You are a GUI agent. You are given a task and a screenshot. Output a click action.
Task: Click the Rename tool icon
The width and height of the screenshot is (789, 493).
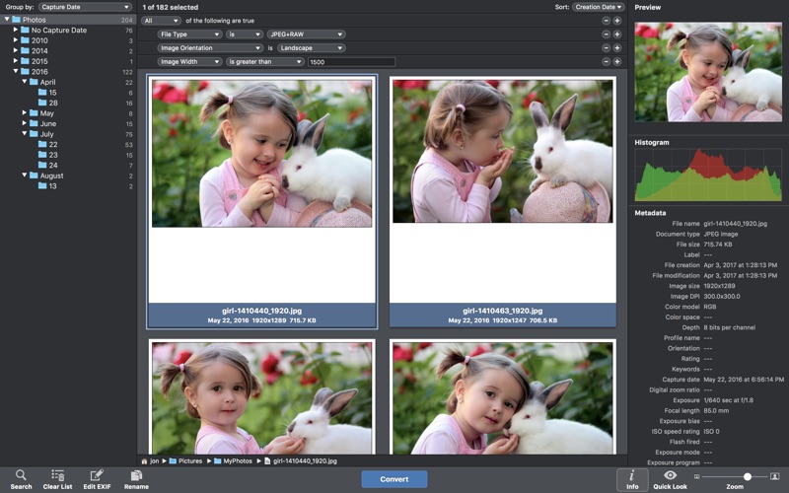coord(136,475)
